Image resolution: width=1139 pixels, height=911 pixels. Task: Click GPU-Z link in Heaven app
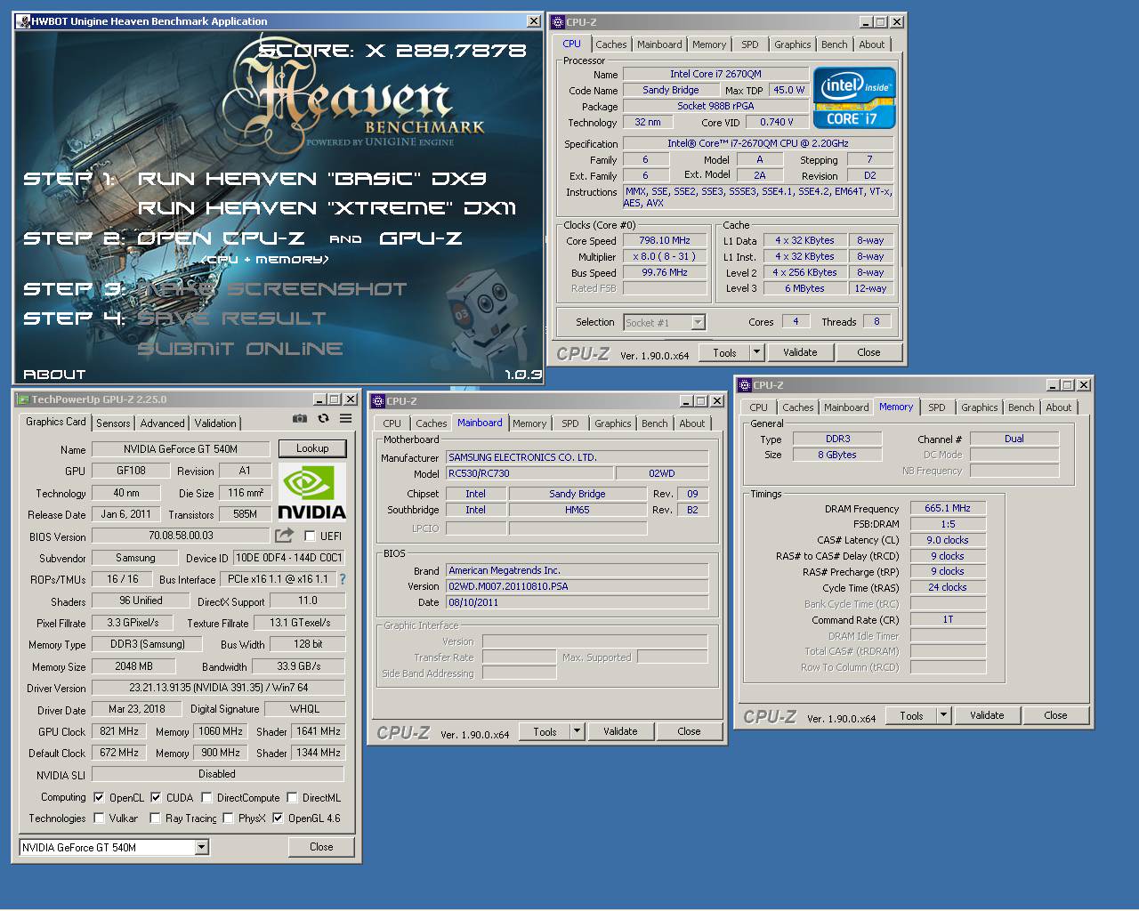pyautogui.click(x=421, y=238)
